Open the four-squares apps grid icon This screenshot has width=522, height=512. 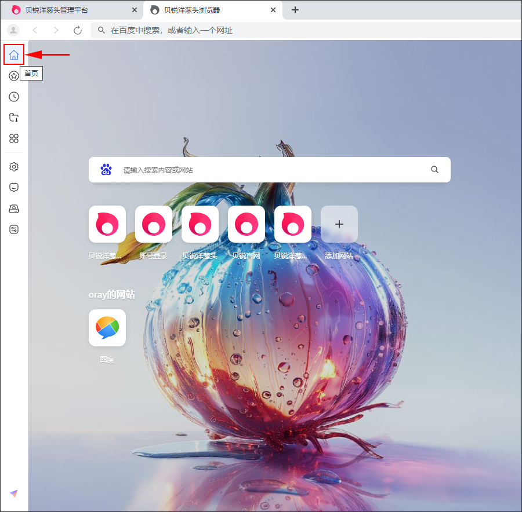pos(14,138)
